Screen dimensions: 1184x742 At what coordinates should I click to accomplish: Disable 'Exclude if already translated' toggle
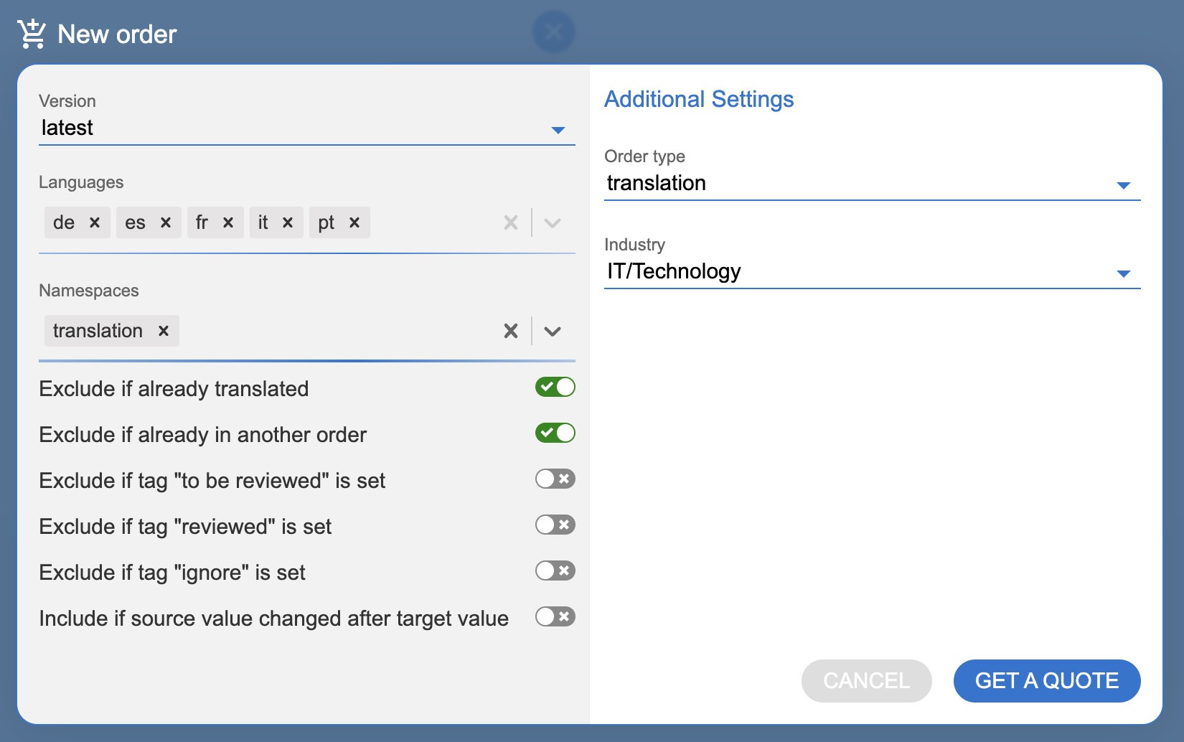(x=555, y=388)
